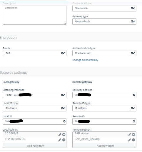Viewport: 142px width, 152px height.
Task: Expand the encryption Profile SAP dropdown
Action: pos(34,53)
